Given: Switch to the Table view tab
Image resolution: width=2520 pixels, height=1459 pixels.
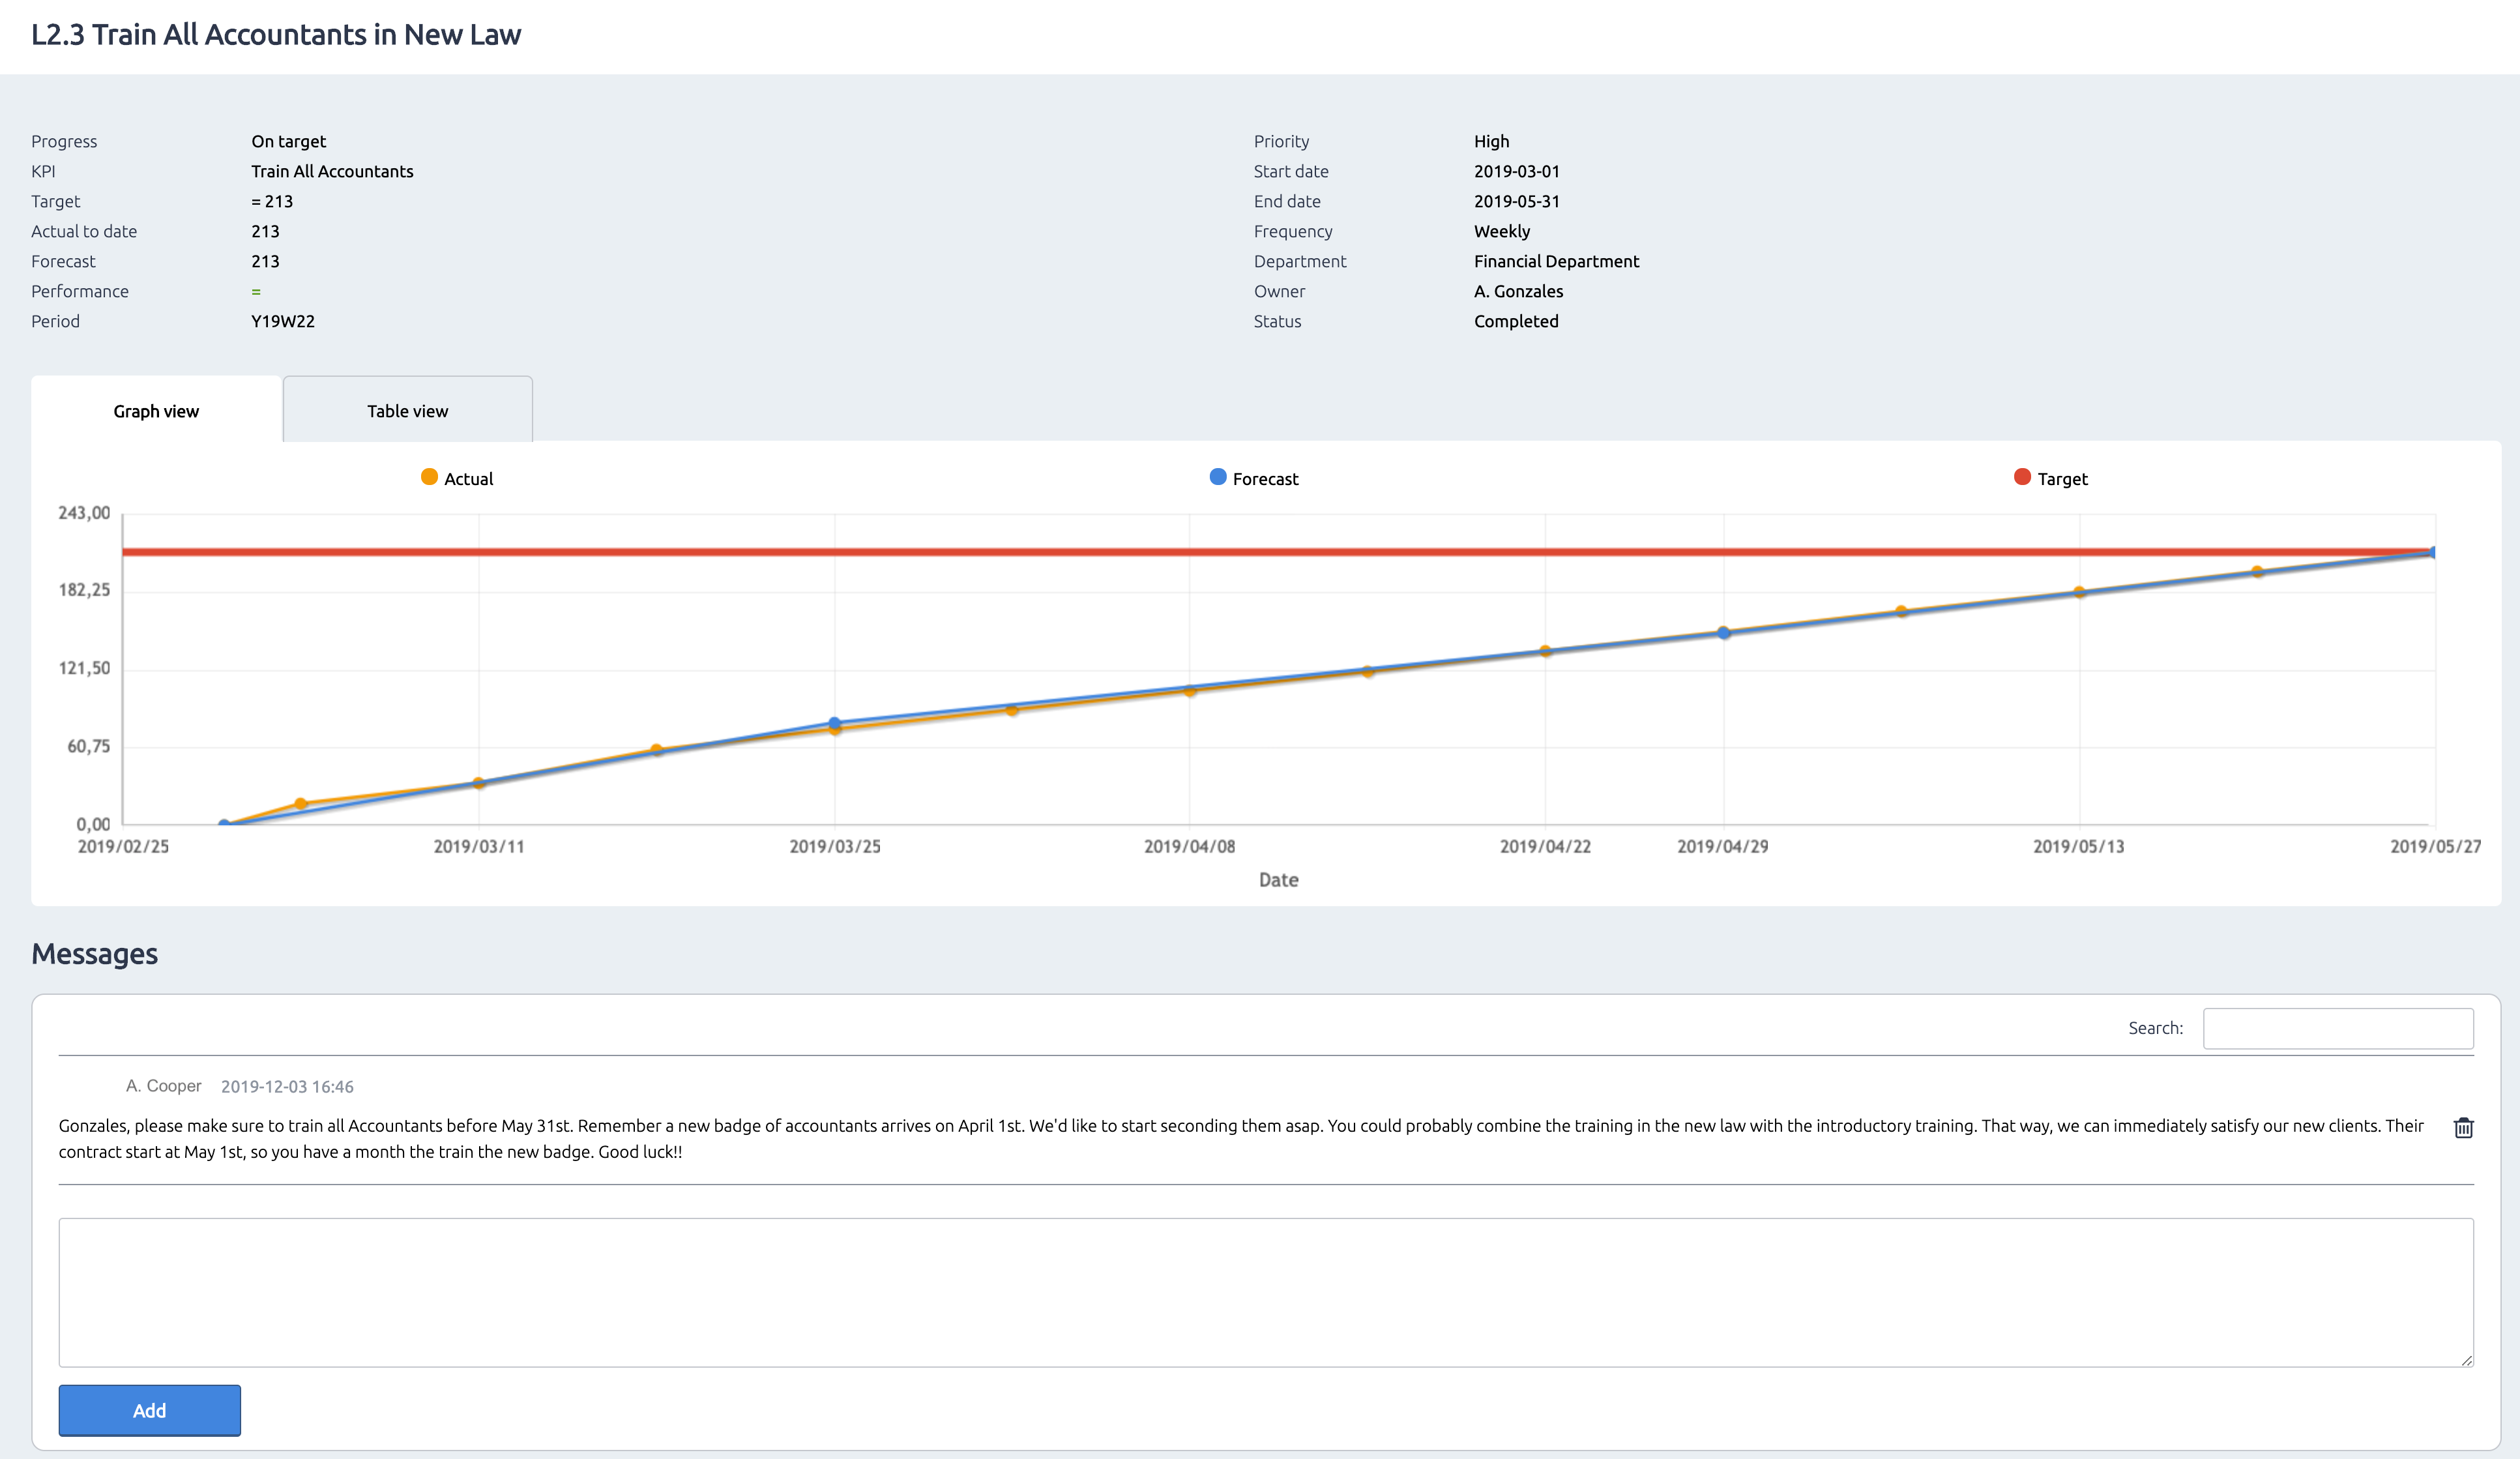Looking at the screenshot, I should coord(407,411).
